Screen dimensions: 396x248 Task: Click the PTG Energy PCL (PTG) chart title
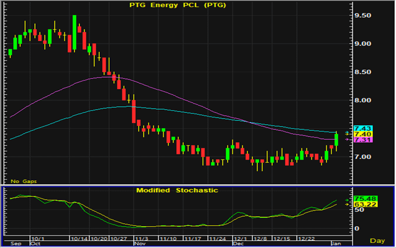[177, 6]
